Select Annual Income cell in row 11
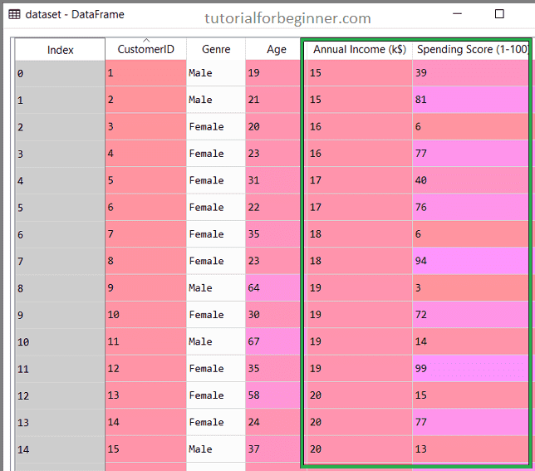The image size is (535, 471). click(x=360, y=369)
